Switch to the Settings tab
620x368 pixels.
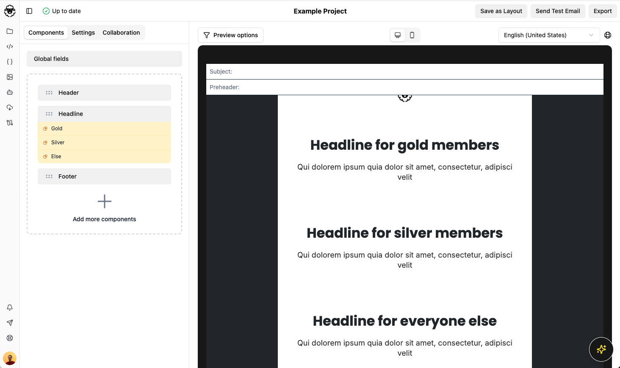pos(83,33)
